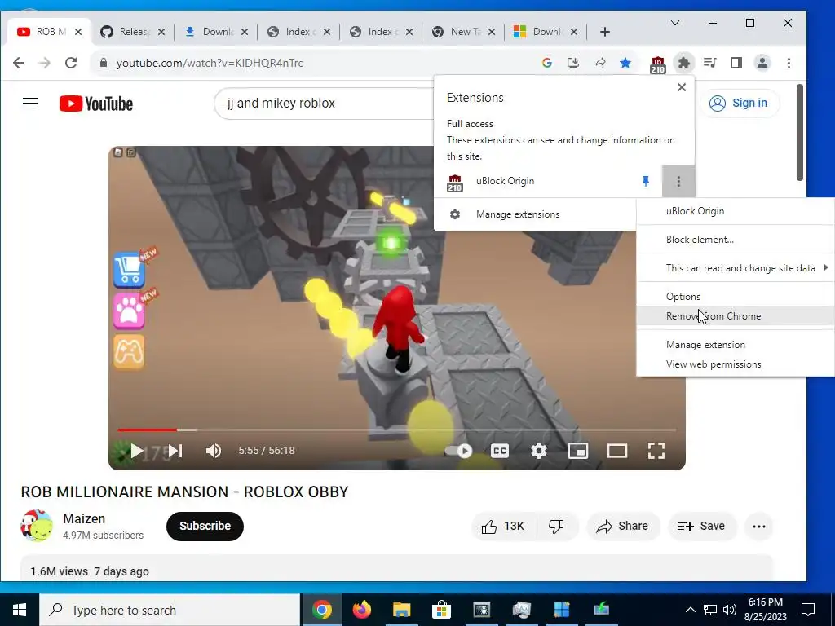
Task: Close the Extensions popup
Action: (681, 87)
